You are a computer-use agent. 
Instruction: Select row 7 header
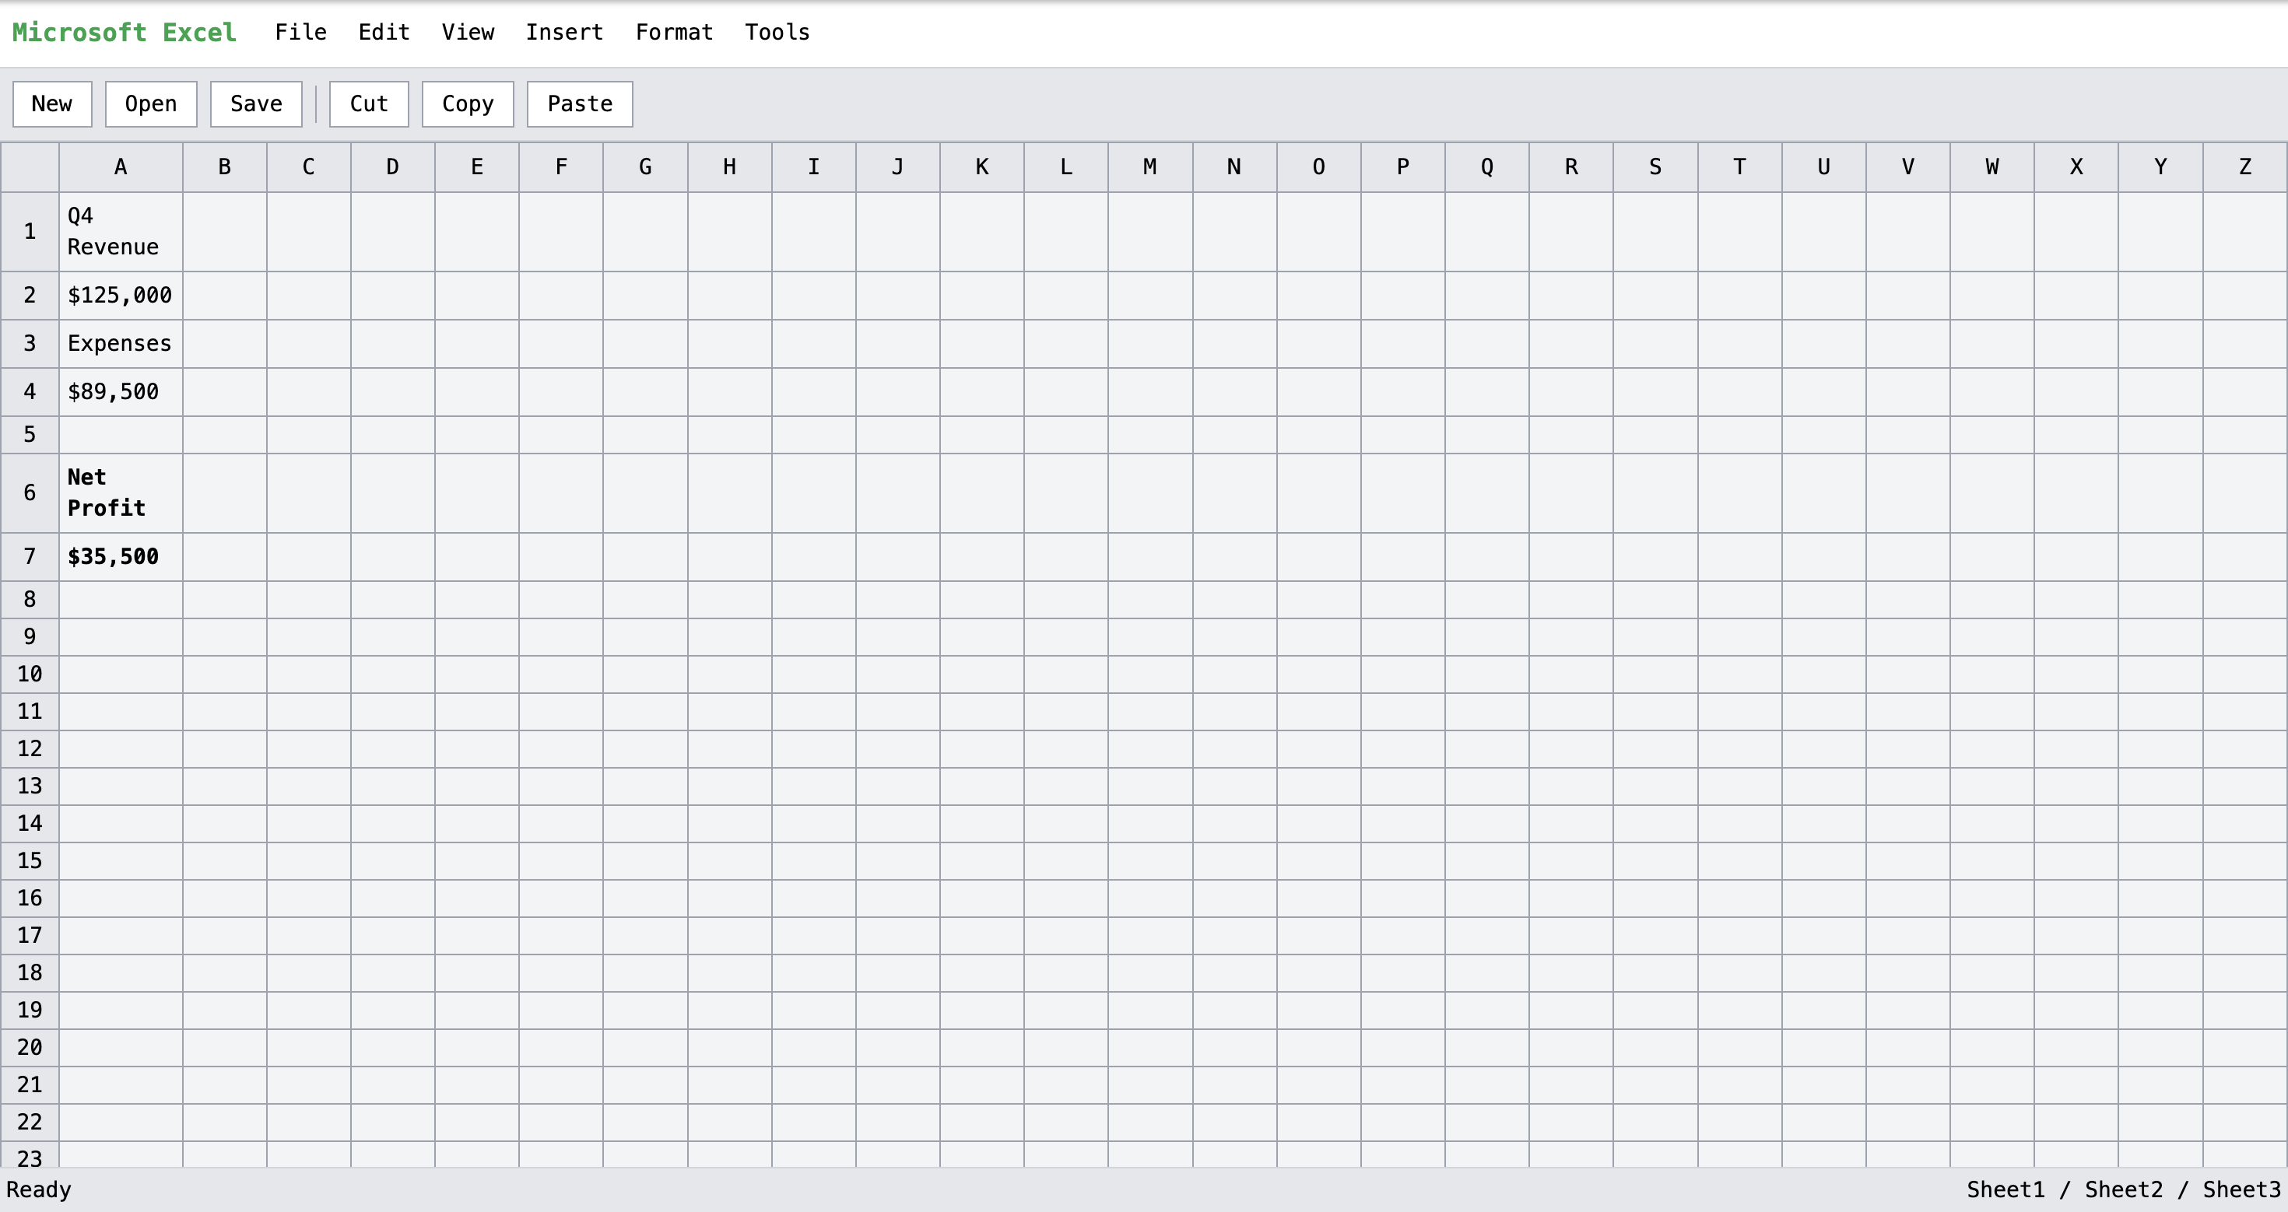click(30, 557)
